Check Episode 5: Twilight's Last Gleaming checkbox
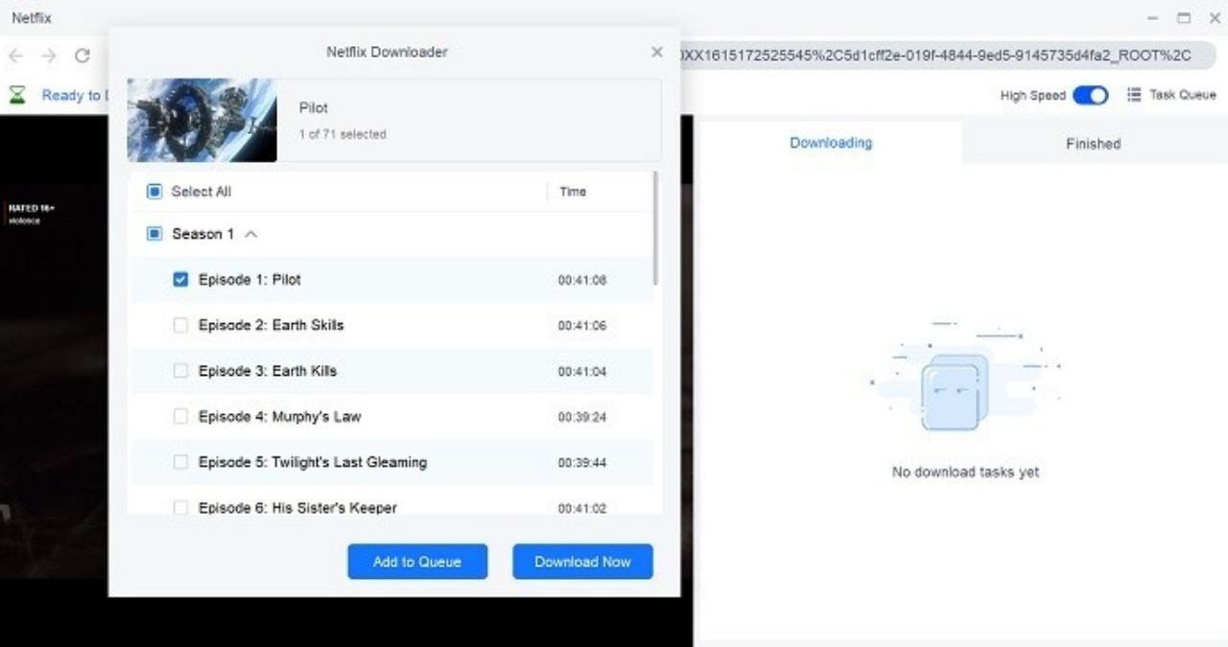Screen dimensions: 1228x647 (x=180, y=462)
